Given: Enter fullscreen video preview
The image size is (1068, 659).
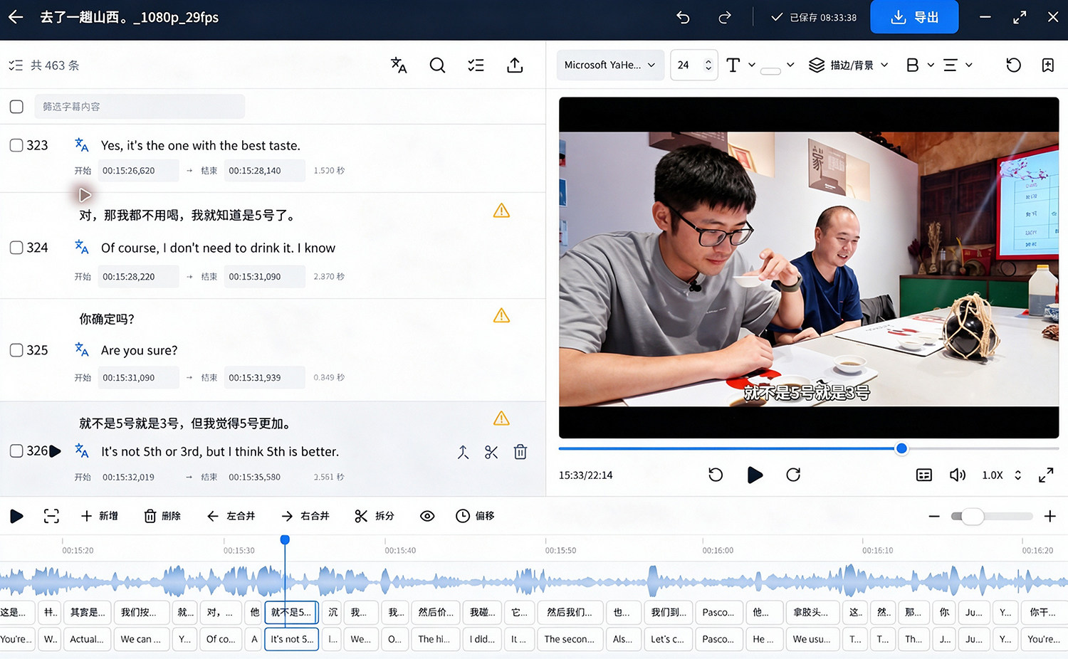Looking at the screenshot, I should pos(1046,475).
